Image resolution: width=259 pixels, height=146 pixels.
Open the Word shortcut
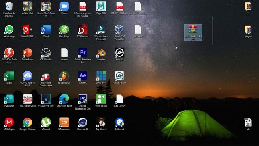point(46,30)
